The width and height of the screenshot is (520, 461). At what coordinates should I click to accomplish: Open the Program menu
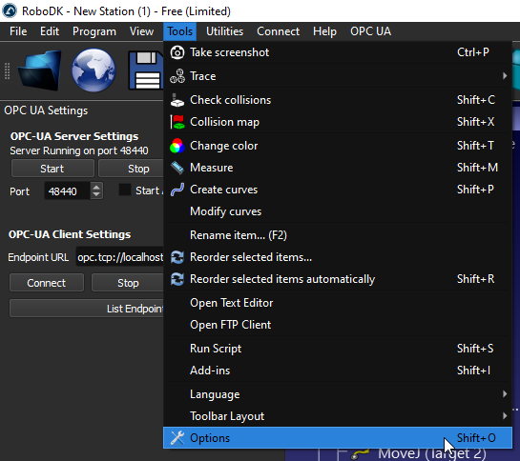[x=94, y=31]
